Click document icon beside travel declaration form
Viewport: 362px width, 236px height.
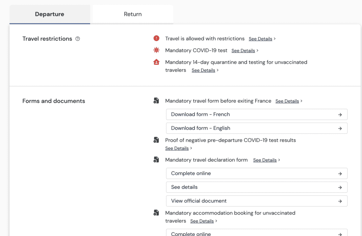(x=156, y=160)
